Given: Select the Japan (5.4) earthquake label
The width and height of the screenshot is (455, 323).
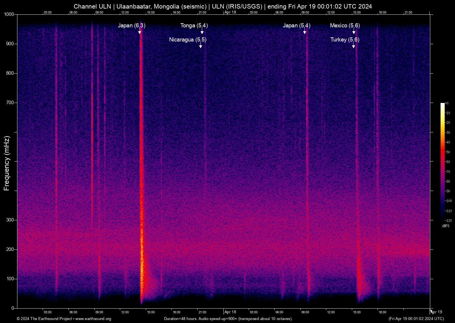Looking at the screenshot, I should tap(296, 26).
